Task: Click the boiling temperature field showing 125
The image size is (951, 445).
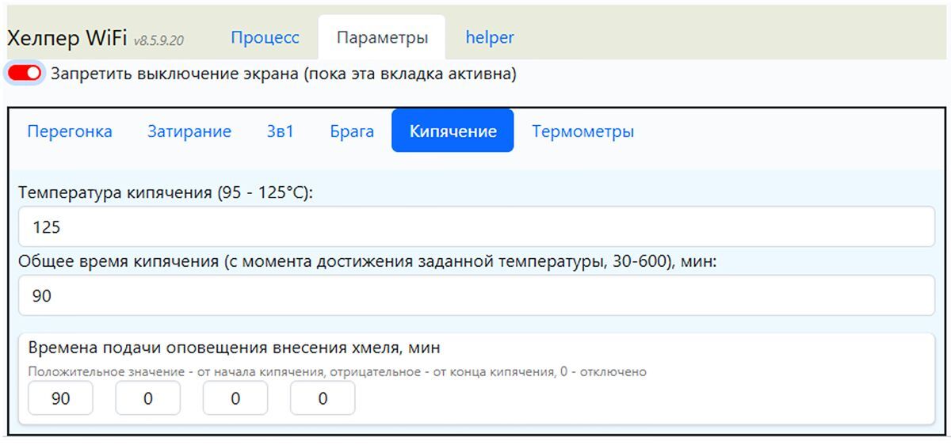Action: pos(475,227)
